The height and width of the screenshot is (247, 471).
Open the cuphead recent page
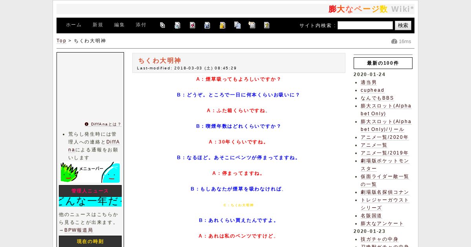pos(372,90)
